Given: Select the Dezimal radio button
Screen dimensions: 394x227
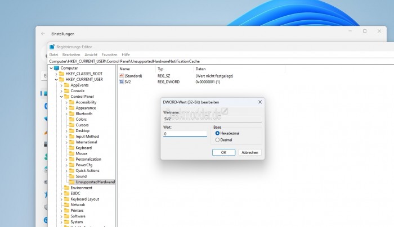Looking at the screenshot, I should (217, 140).
